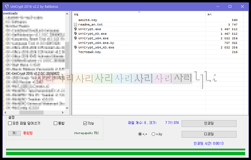251x160 pixels.
Task: Click folder tree scroll right arrow
Action: 63,113
